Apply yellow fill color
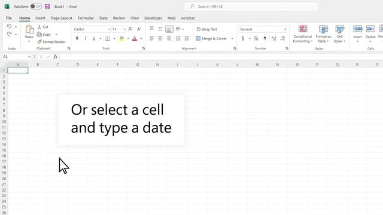The height and width of the screenshot is (215, 383). click(121, 38)
